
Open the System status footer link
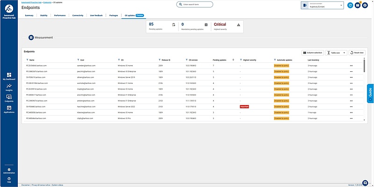coord(58,185)
